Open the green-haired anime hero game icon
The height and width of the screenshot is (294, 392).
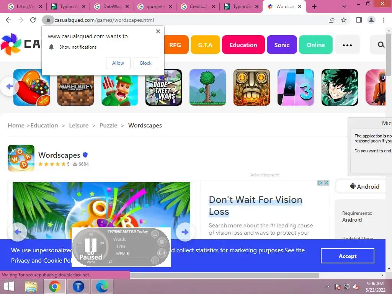pos(340,88)
